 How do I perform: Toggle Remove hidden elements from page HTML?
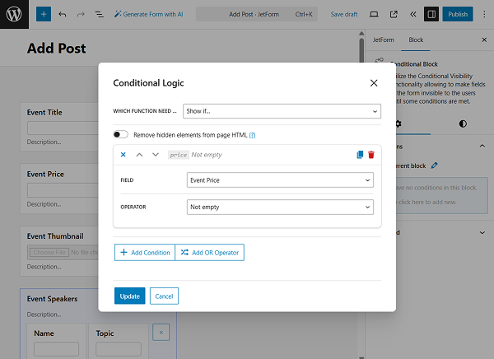pos(121,134)
